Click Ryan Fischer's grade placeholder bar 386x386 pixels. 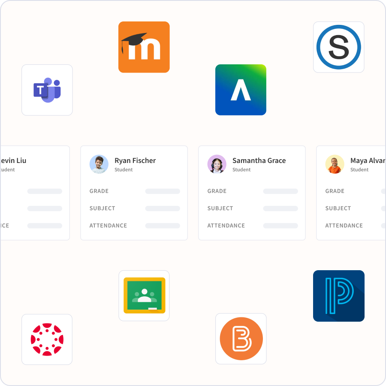click(163, 191)
